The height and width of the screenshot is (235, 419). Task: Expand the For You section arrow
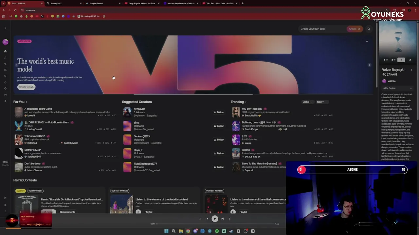(x=27, y=102)
